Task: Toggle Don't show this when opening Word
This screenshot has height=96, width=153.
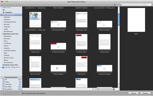Action: 20,93
